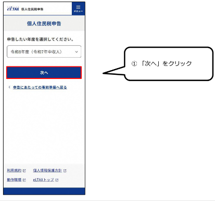Click the 次へ button

pos(44,73)
